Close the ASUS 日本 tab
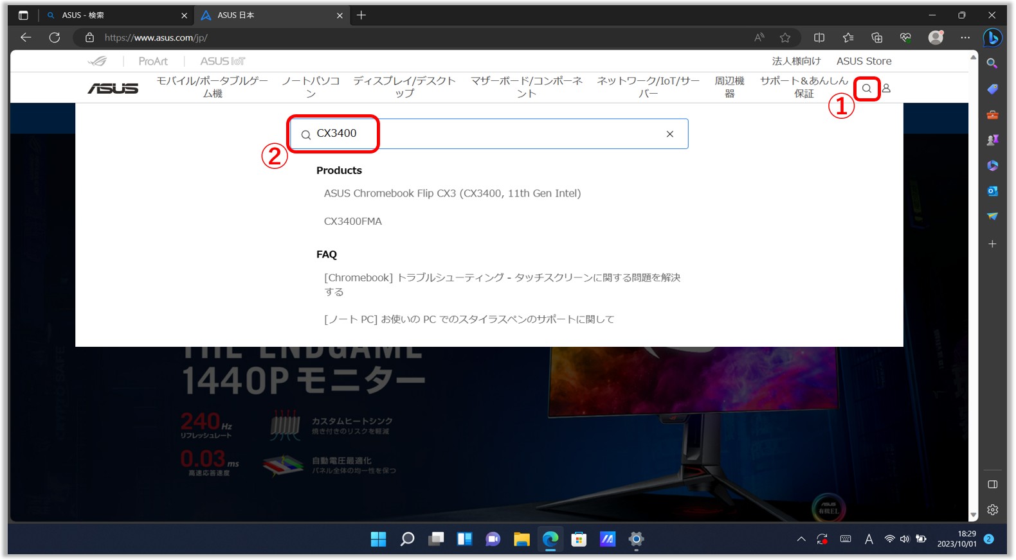This screenshot has height=560, width=1016. pos(340,15)
